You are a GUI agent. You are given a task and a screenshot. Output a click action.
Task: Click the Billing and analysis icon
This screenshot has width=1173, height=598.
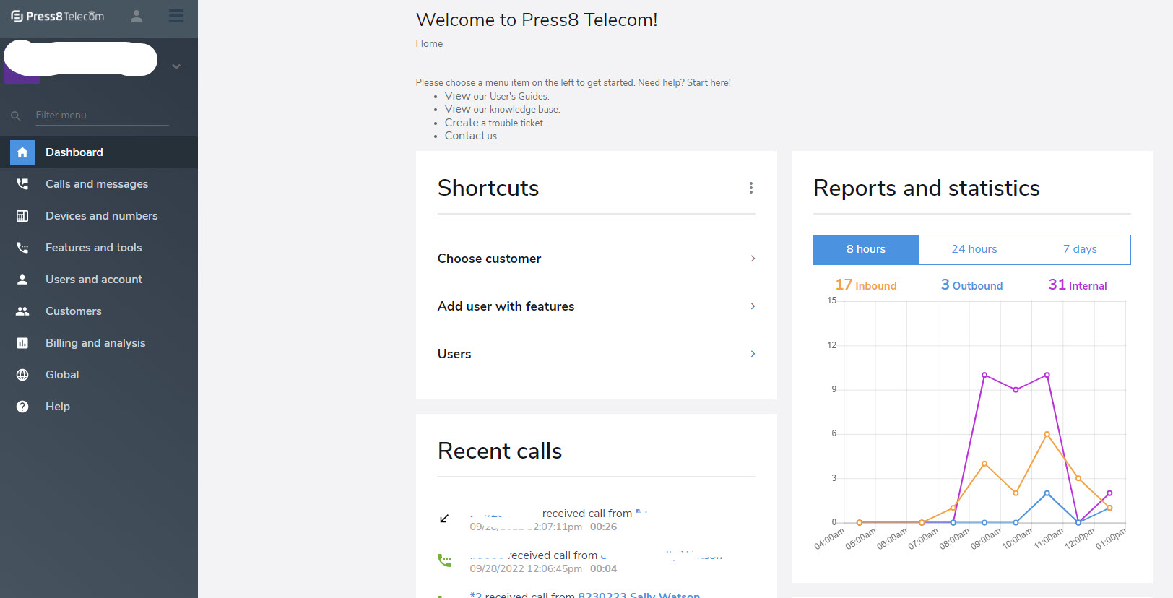click(x=22, y=343)
